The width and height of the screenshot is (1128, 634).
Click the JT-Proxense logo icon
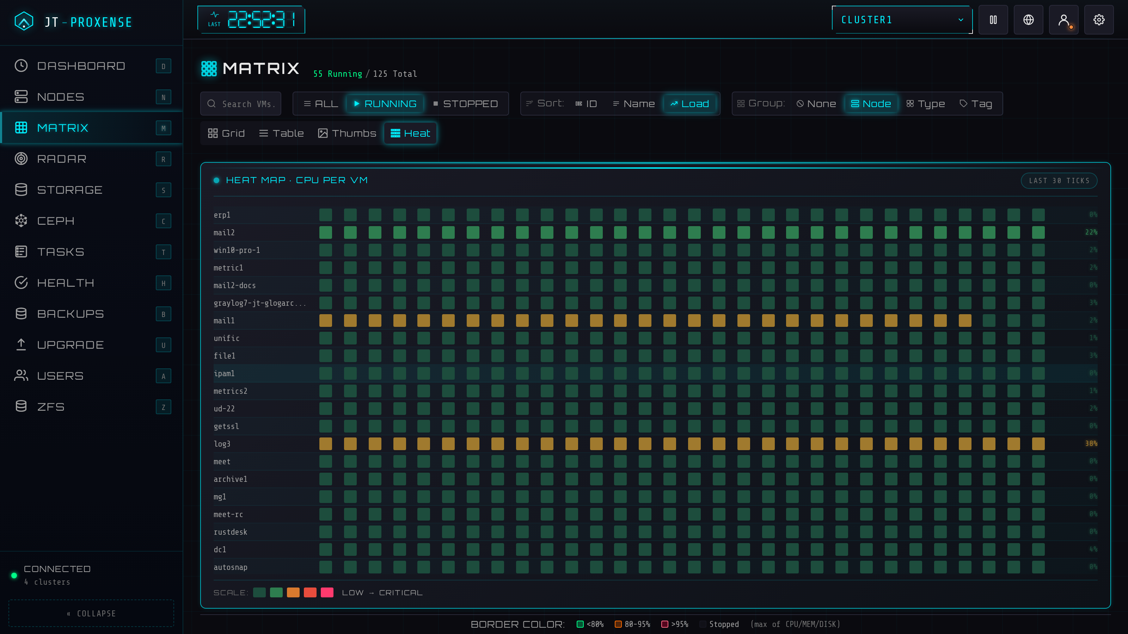point(24,21)
